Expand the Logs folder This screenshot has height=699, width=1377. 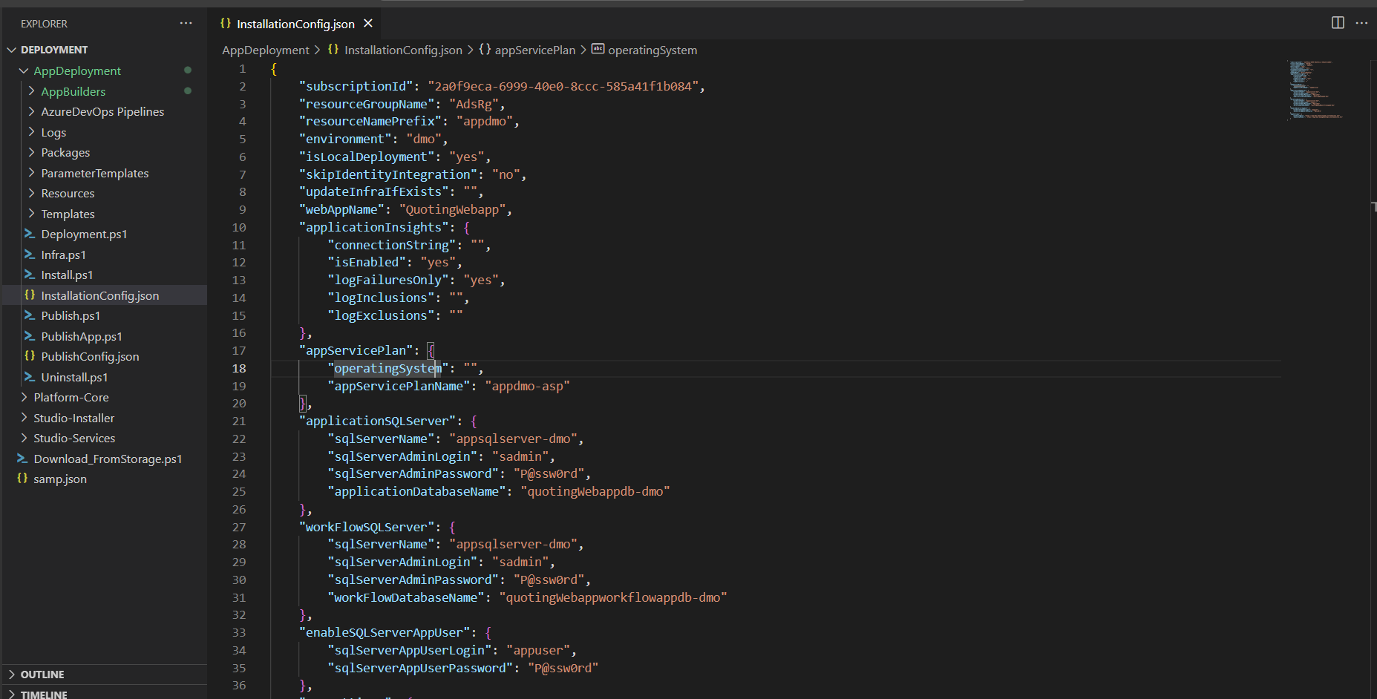31,131
